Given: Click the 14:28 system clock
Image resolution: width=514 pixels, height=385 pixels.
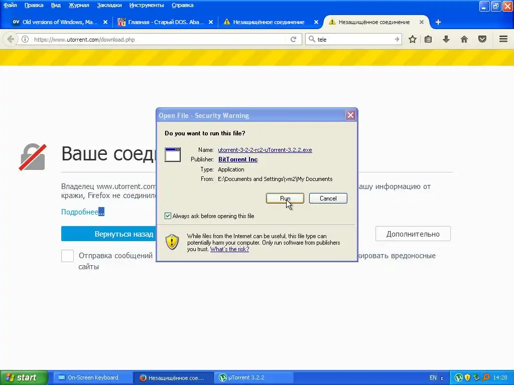Looking at the screenshot, I should click(500, 377).
